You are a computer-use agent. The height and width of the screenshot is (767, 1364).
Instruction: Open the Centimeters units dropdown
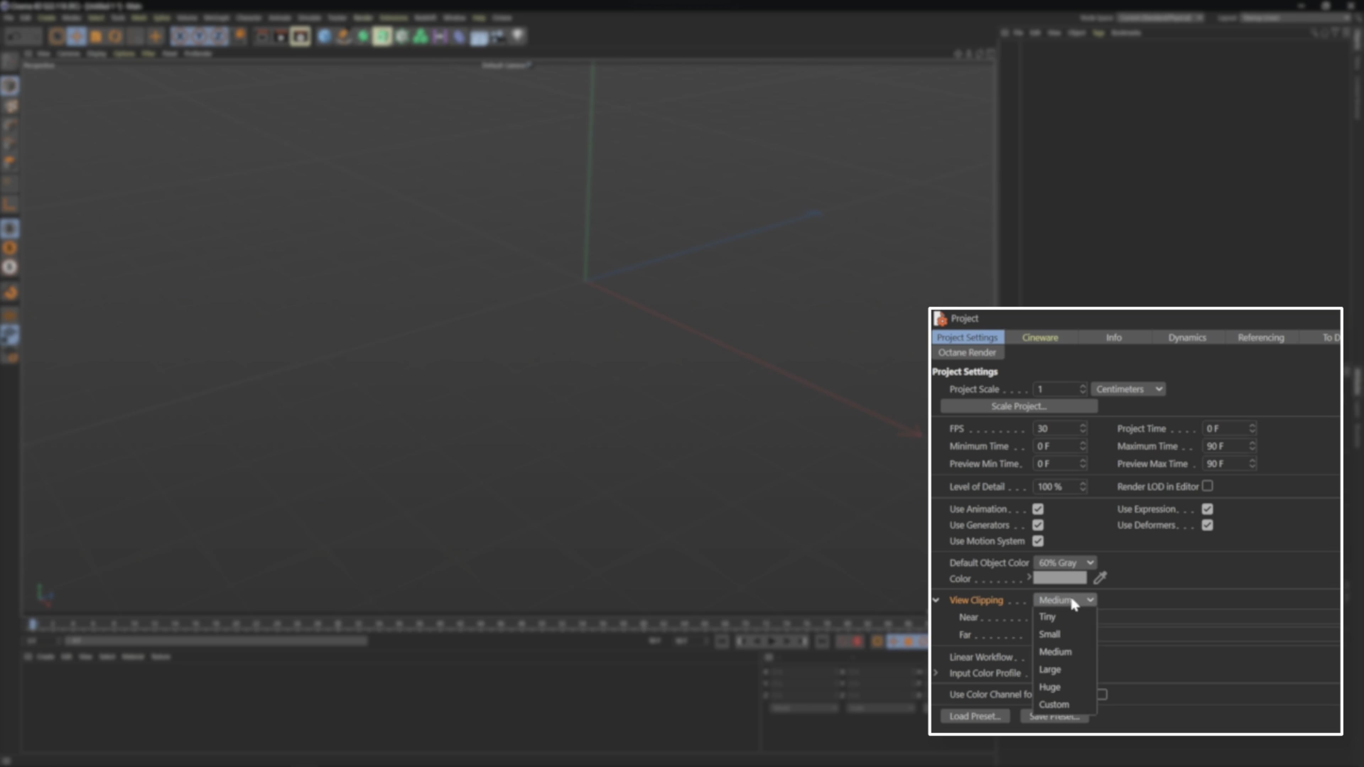1128,388
